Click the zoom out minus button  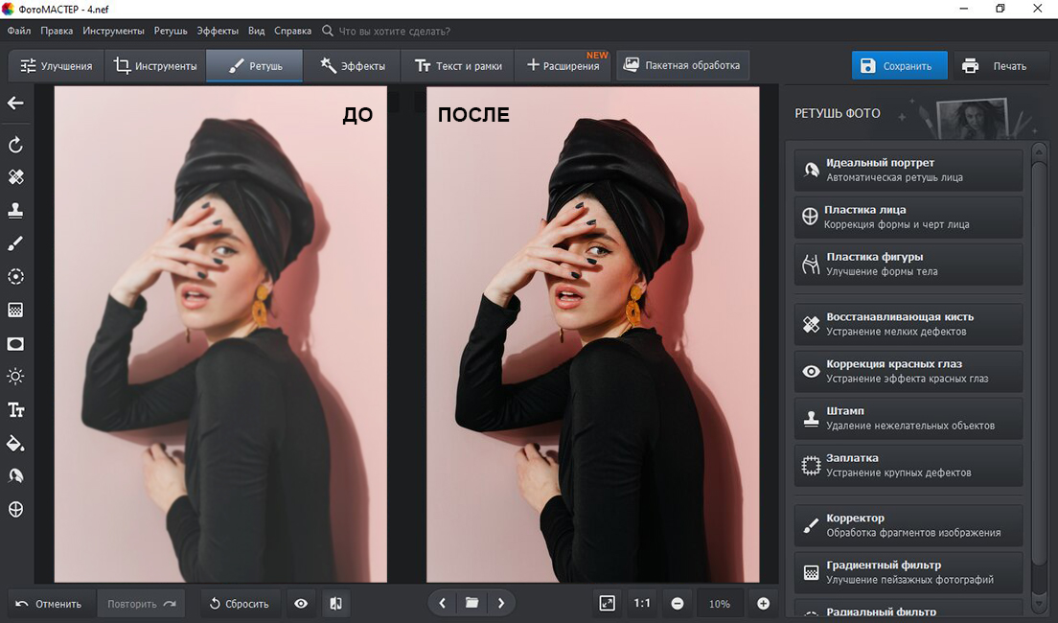click(x=678, y=603)
